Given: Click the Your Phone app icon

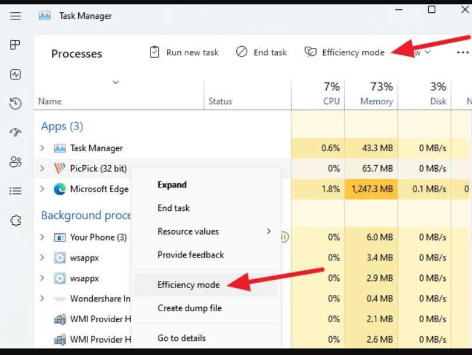Looking at the screenshot, I should click(x=60, y=238).
